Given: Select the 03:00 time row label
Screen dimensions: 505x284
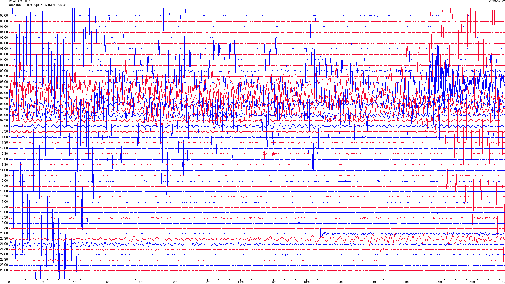Looking at the screenshot, I should coord(4,49).
